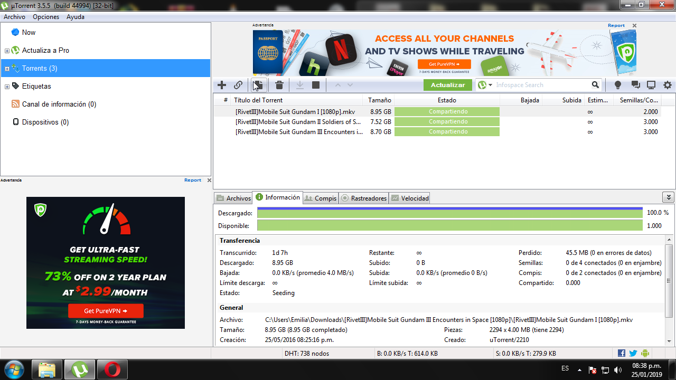Click ES language indicator in tray
The height and width of the screenshot is (380, 676).
565,368
